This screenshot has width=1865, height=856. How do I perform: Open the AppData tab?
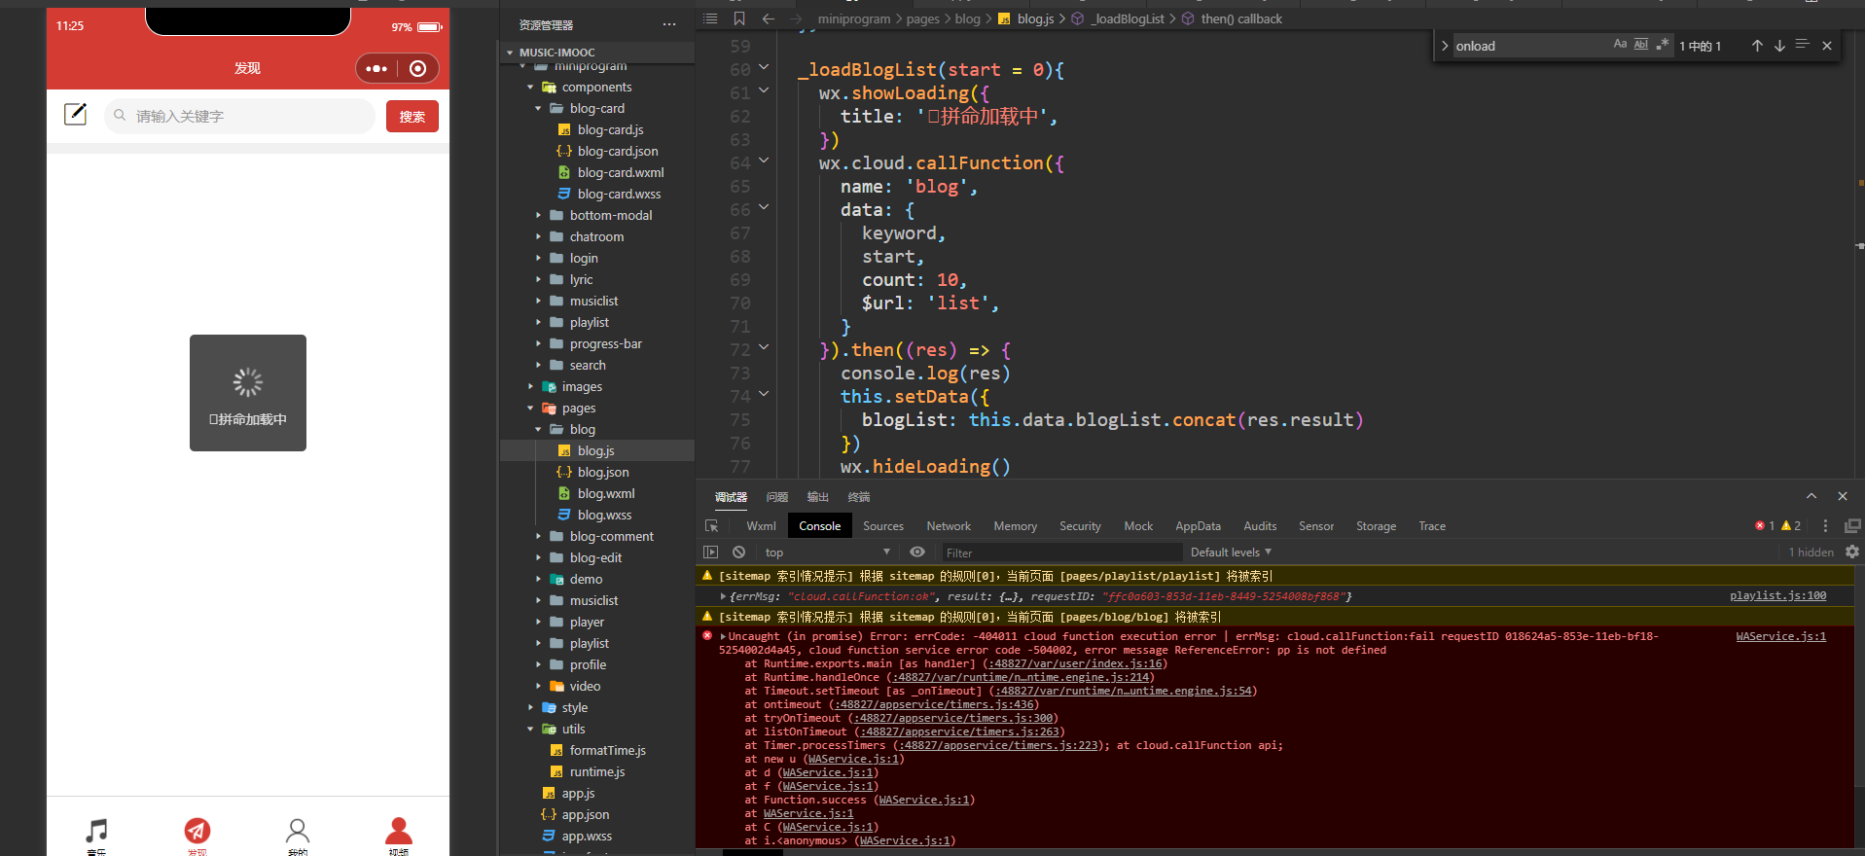click(1197, 526)
